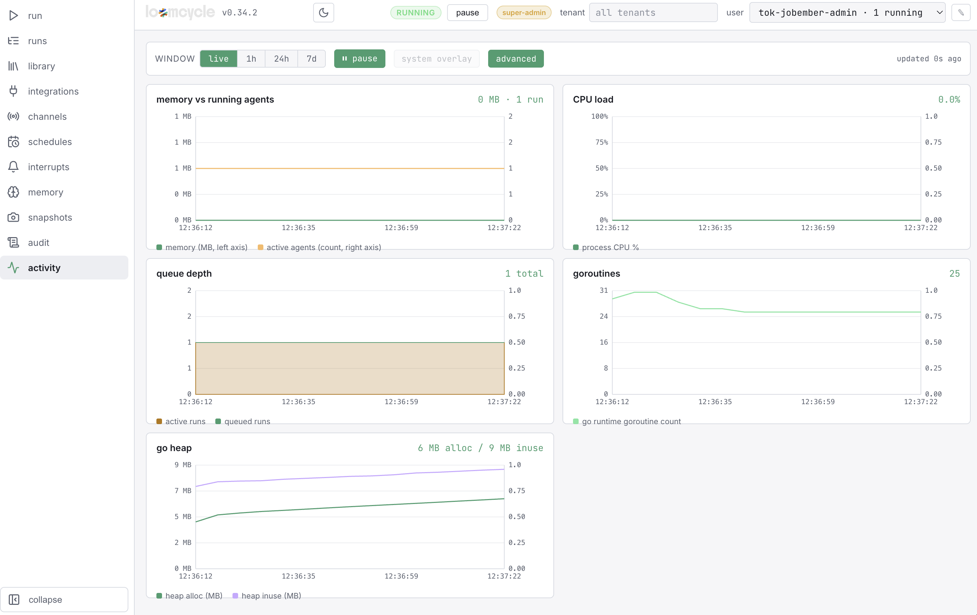Open the run page from sidebar
977x615 pixels.
(64, 16)
